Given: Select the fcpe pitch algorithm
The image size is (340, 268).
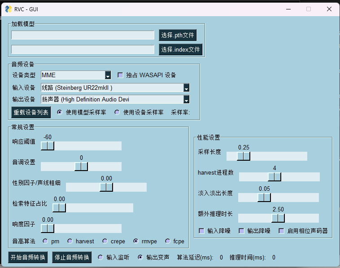Looking at the screenshot, I should pos(168,241).
